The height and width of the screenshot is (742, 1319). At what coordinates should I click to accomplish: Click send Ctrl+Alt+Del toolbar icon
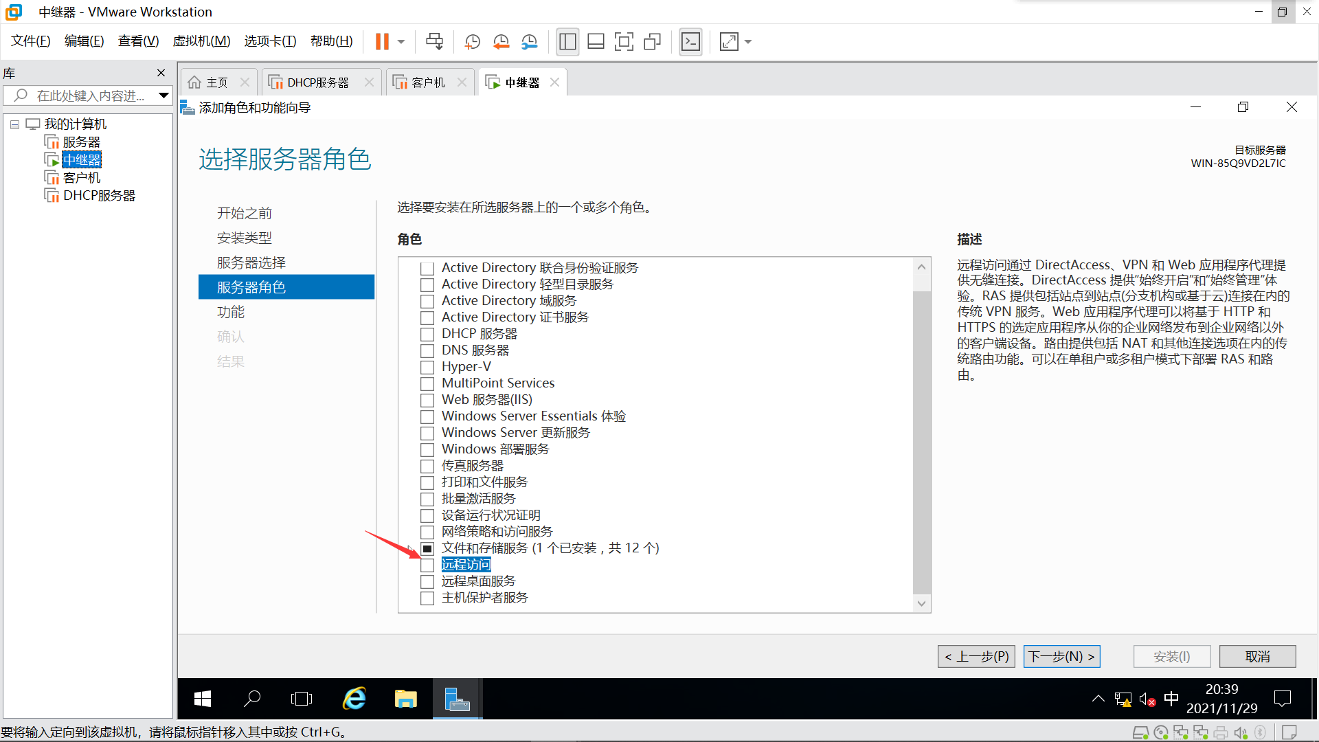pyautogui.click(x=434, y=42)
